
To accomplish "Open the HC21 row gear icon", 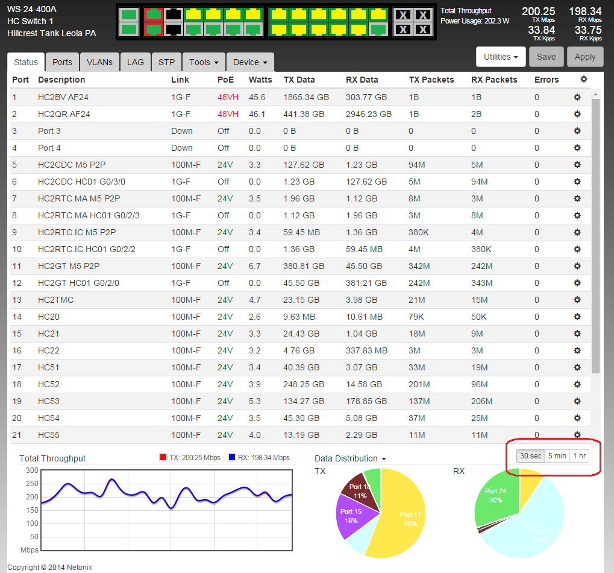I will 577,333.
